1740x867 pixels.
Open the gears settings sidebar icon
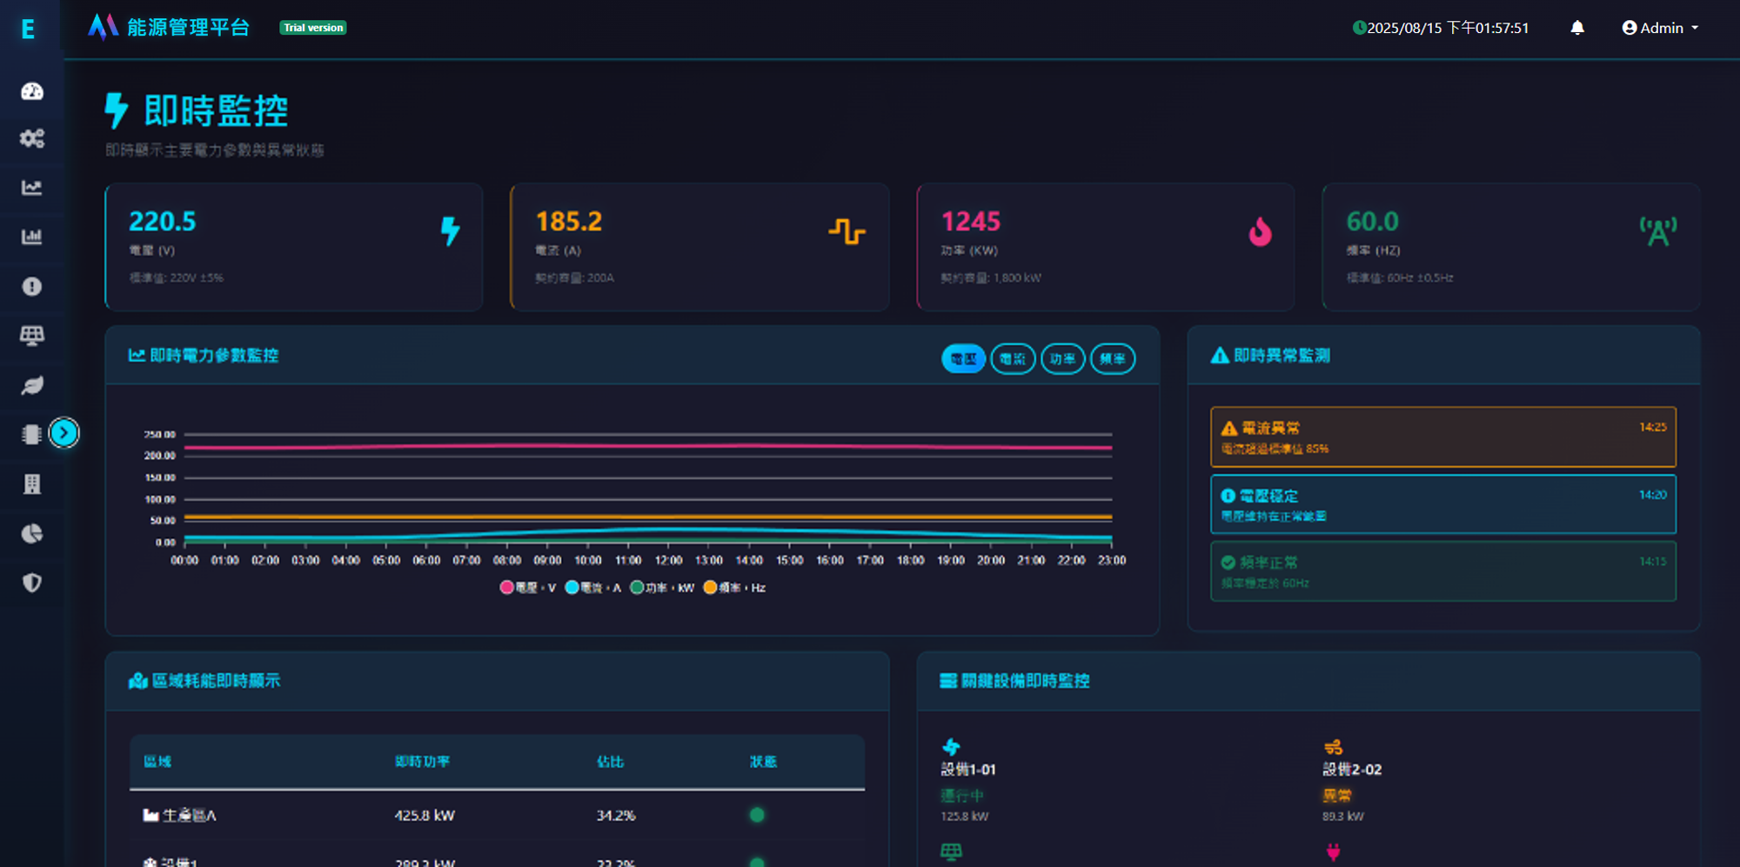pos(32,138)
